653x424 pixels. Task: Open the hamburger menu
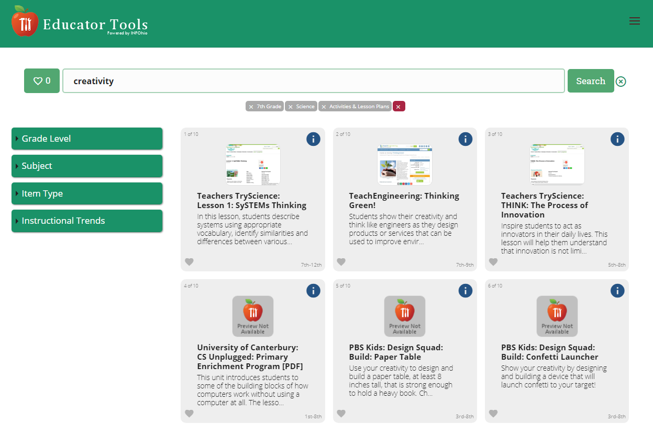(634, 21)
